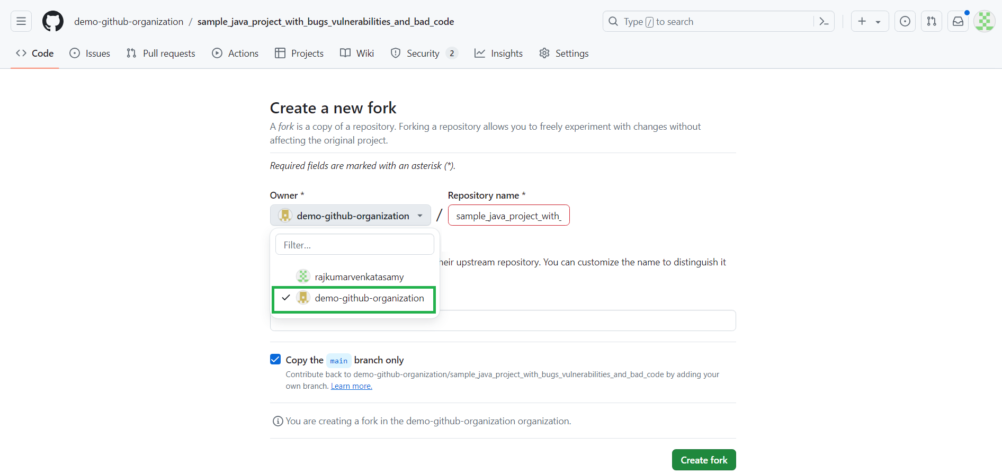Screen dimensions: 1002x473
Task: Switch to the Issues tab
Action: click(90, 53)
